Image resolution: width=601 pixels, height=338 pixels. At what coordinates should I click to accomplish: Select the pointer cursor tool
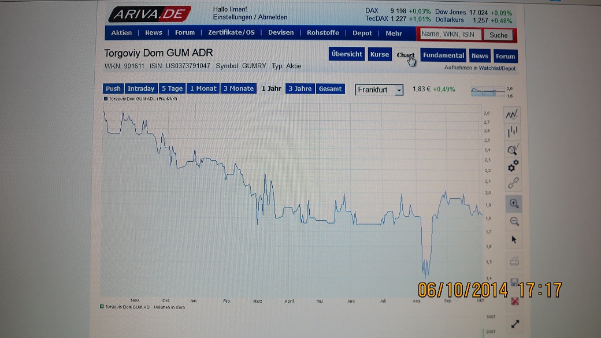514,240
